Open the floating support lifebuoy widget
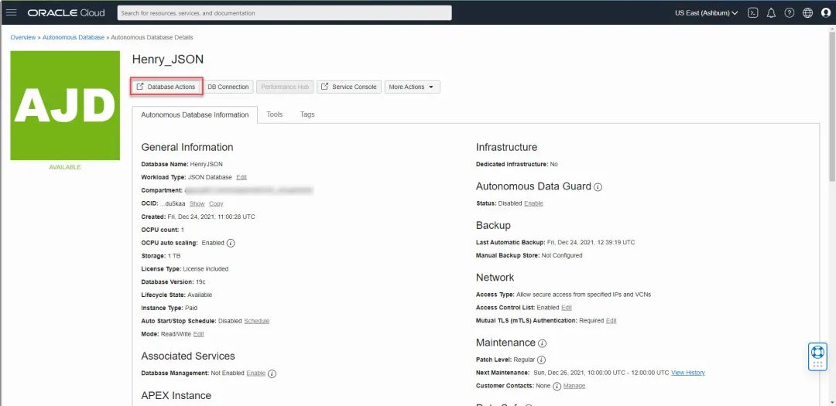 (817, 357)
